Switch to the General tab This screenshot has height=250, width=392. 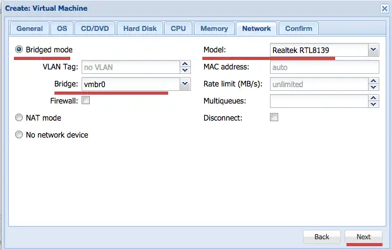click(30, 28)
